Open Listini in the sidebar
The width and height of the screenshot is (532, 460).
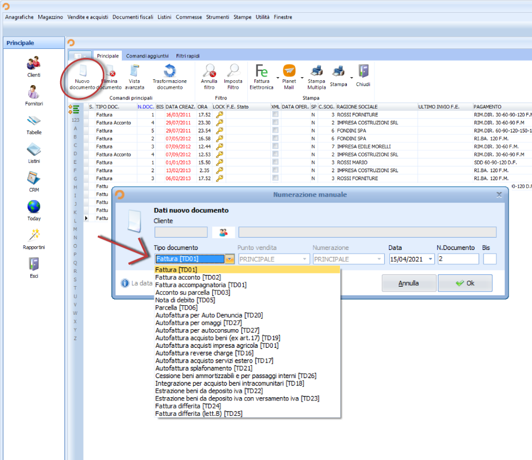click(34, 153)
